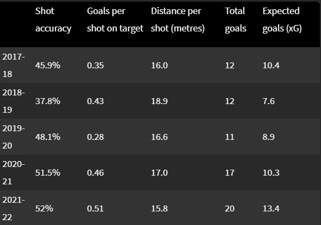Click the Total goals column header
The width and height of the screenshot is (321, 225).
click(235, 20)
